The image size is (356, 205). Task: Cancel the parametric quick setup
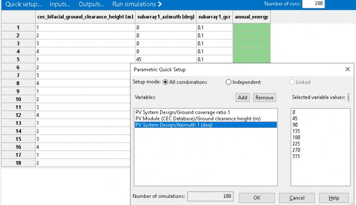click(x=296, y=197)
